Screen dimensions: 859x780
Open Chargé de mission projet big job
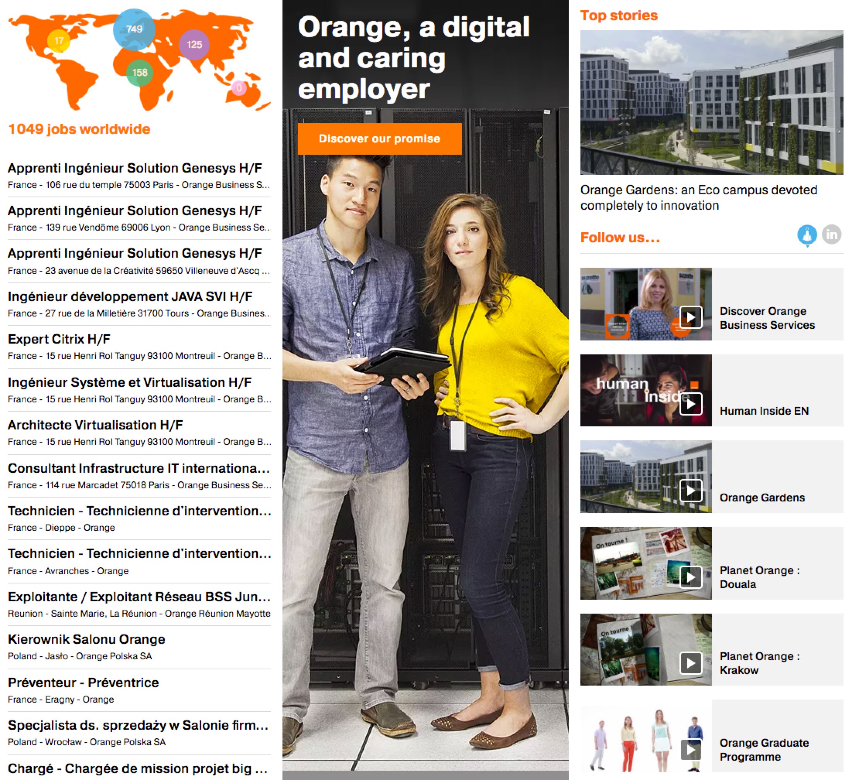click(138, 769)
